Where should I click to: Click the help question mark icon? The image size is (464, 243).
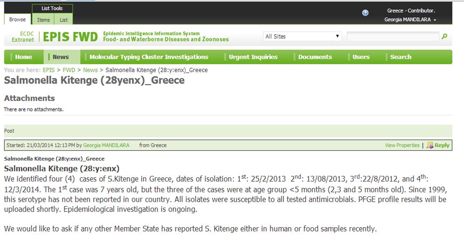point(365,13)
